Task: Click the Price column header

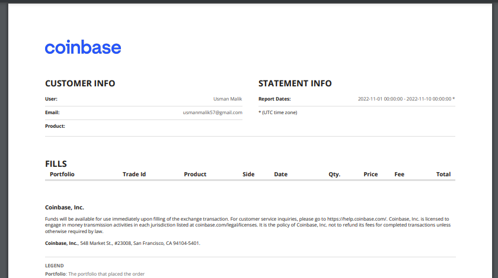Action: (x=371, y=174)
